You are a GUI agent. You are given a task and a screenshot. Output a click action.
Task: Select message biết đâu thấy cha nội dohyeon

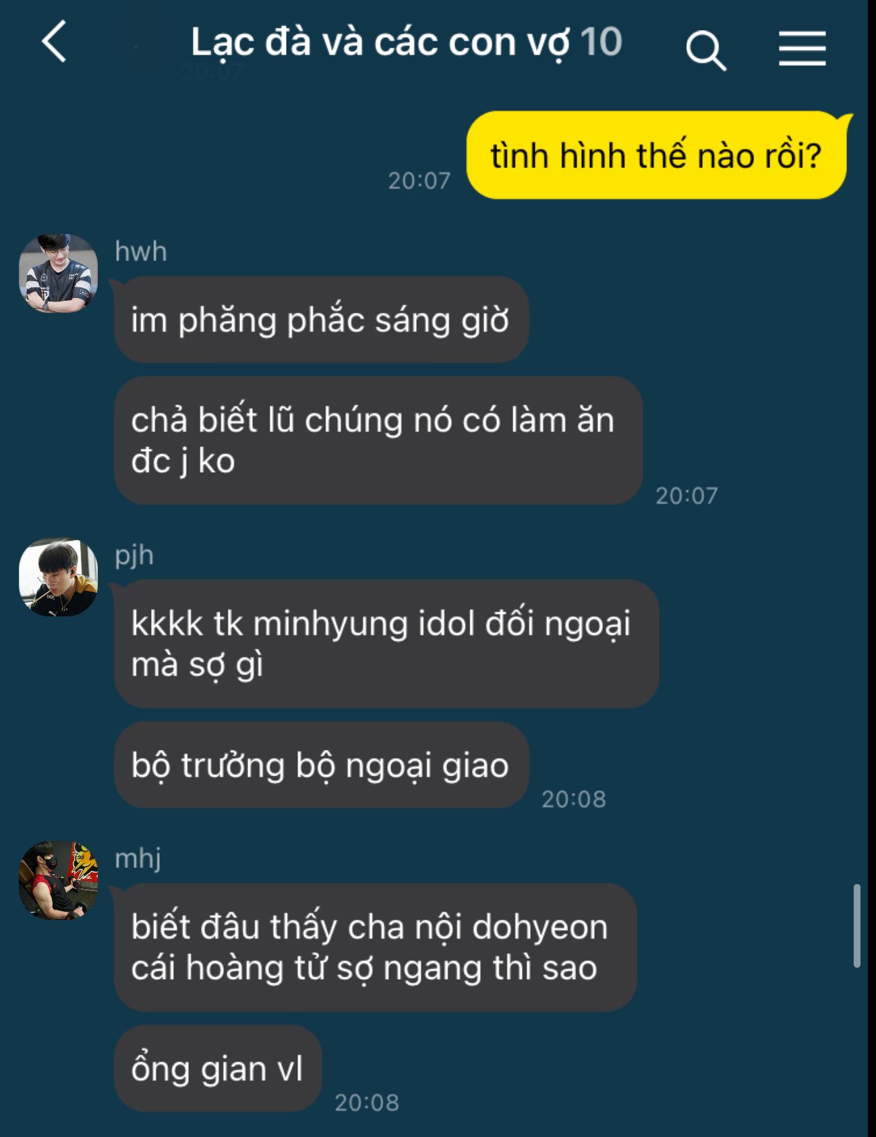(x=375, y=947)
